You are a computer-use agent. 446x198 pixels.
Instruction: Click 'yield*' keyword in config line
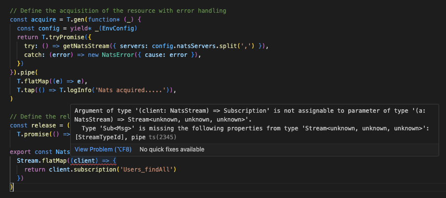coord(81,28)
